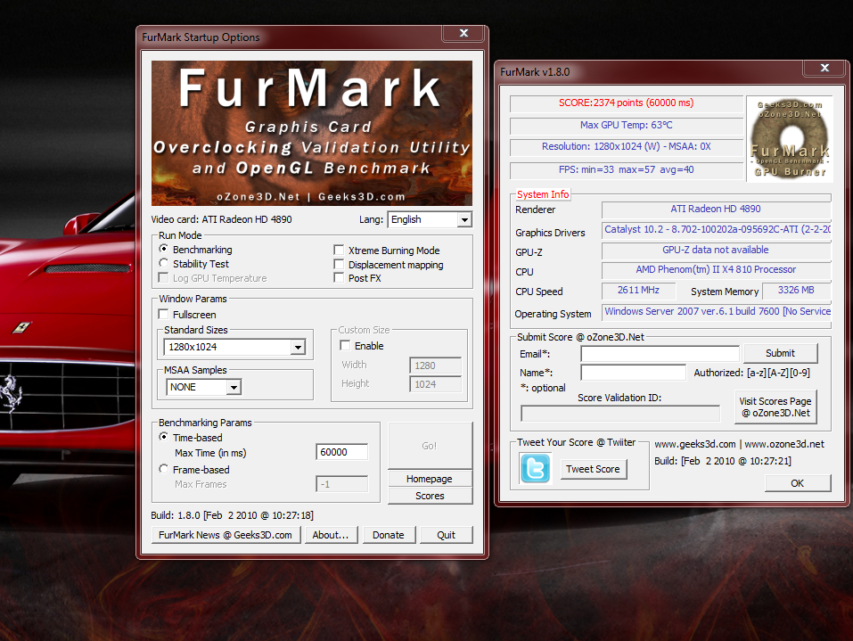Click Catalyst 10.2 graphics drivers value
This screenshot has width=853, height=641.
(x=718, y=230)
